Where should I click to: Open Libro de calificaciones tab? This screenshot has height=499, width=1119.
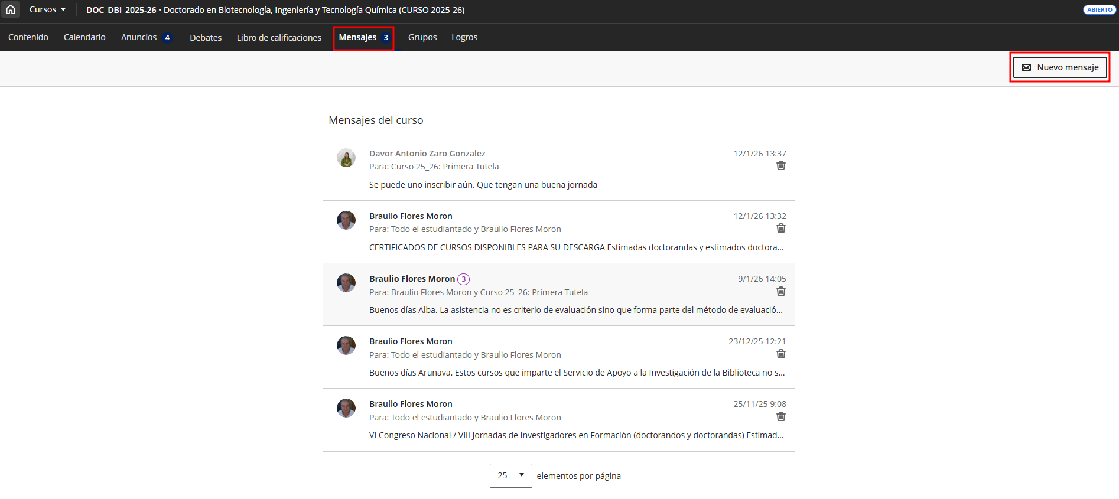point(279,38)
